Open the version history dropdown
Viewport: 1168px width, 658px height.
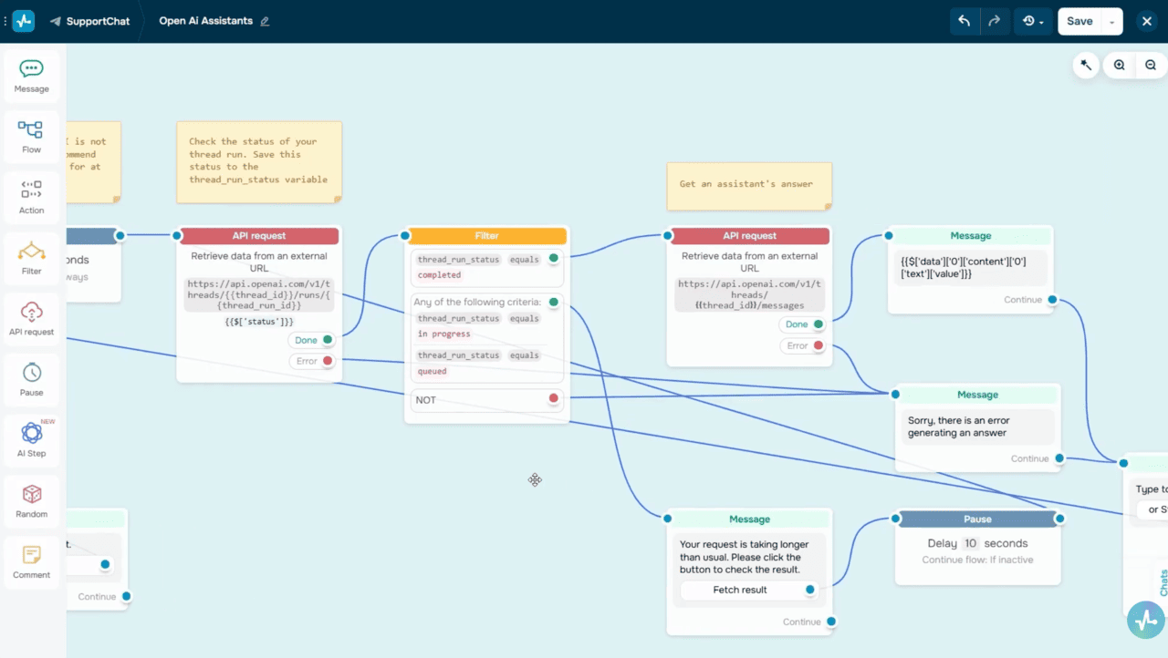click(1029, 20)
